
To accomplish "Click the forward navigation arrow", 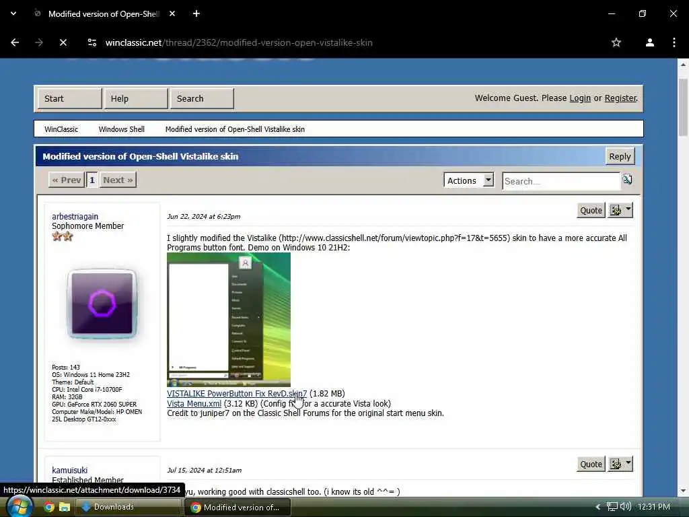I will [39, 42].
